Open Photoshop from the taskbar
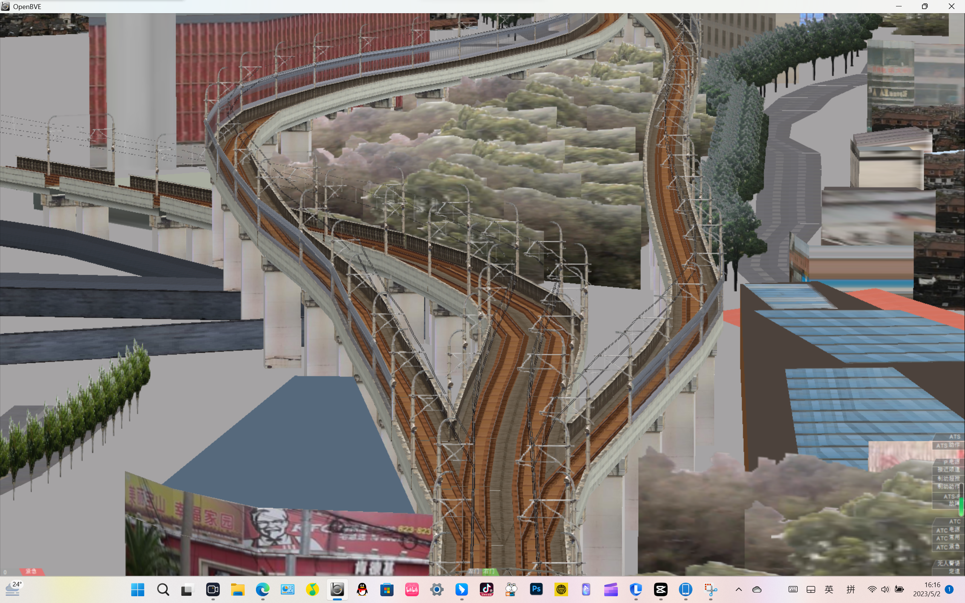Screen dimensions: 965x603 [x=536, y=589]
